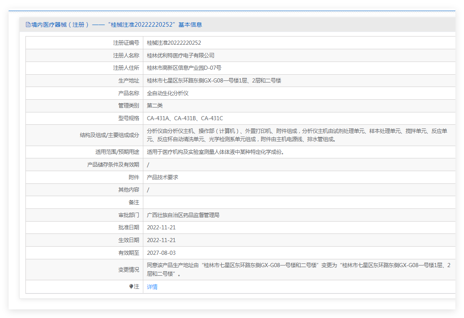Click the intended use description text
This screenshot has height=318, width=464.
pos(216,152)
